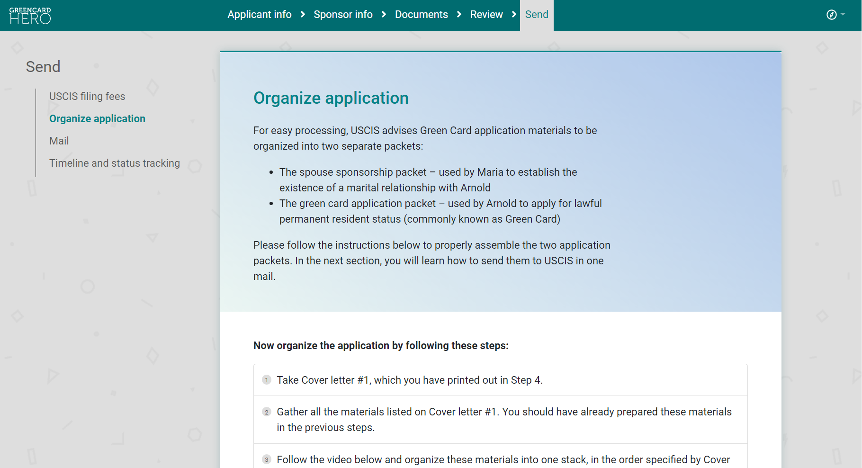Open the Mail section in sidebar

[59, 141]
